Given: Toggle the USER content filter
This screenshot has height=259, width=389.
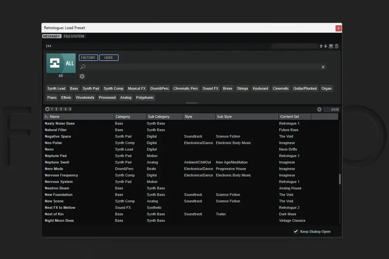Looking at the screenshot, I should [x=108, y=58].
